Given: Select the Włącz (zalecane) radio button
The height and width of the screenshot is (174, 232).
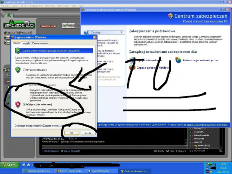Looking at the screenshot, I should 24,70.
